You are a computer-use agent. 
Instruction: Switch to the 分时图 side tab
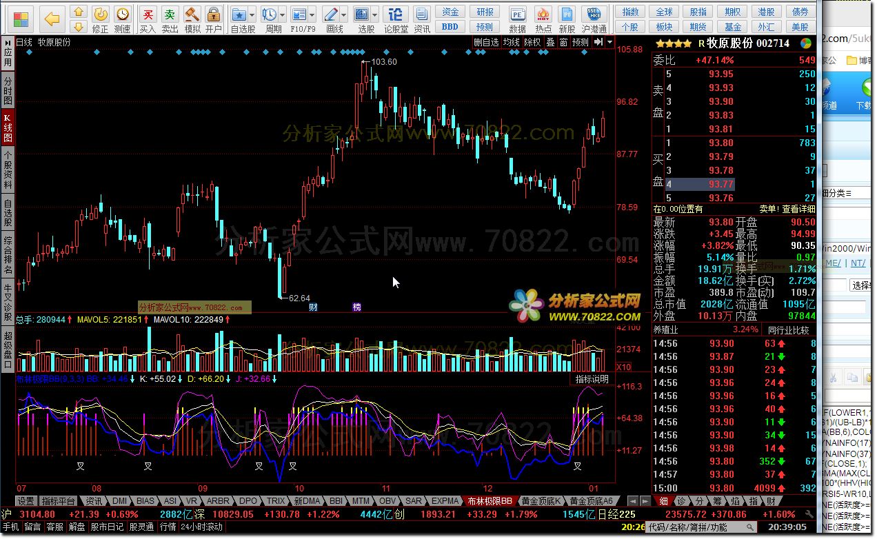(x=8, y=91)
